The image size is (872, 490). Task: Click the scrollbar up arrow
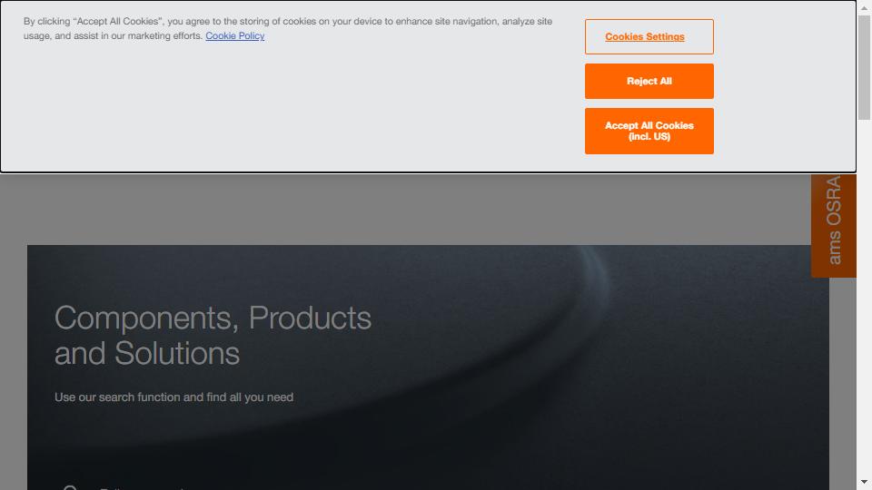click(864, 7)
